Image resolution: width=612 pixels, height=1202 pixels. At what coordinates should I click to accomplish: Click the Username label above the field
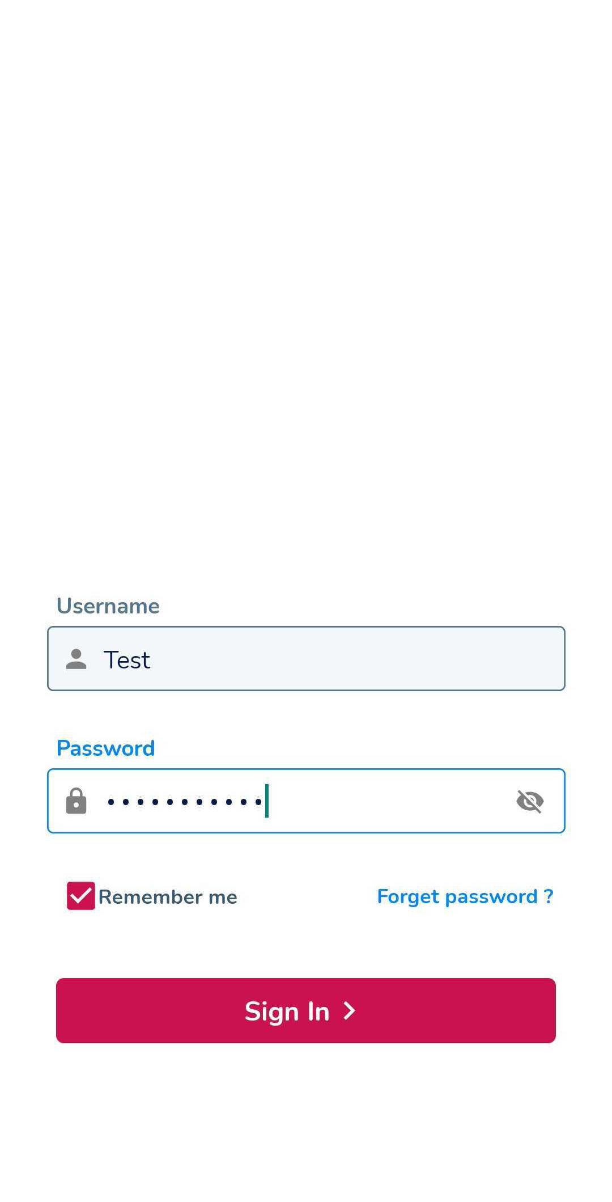coord(108,606)
